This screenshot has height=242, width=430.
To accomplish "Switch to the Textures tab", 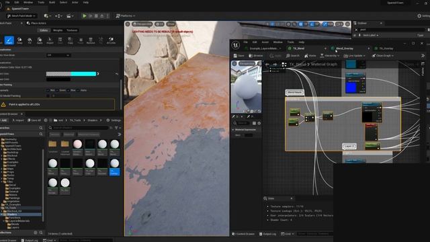I will pos(72,30).
